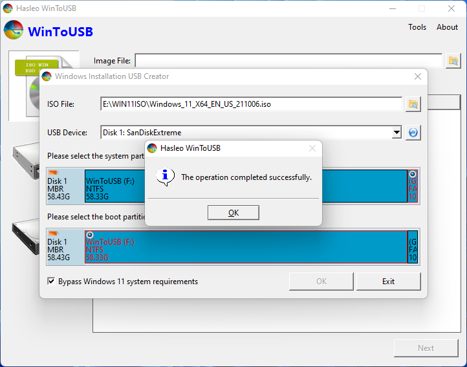Refresh the USB device list
This screenshot has height=367, width=467.
pos(413,133)
